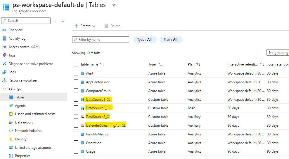Tick the DataSource3_CL row checkbox
289x159 pixels.
point(76,116)
